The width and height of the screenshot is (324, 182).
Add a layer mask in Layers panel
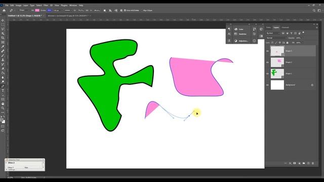[295, 163]
